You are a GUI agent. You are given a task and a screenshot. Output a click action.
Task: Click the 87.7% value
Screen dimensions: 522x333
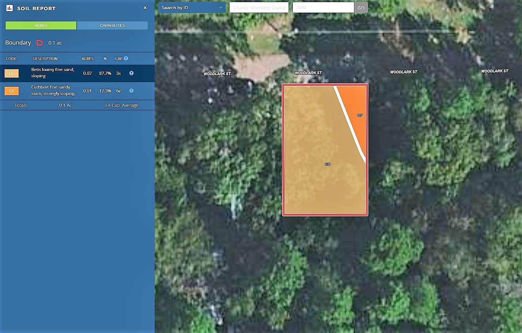coord(105,73)
